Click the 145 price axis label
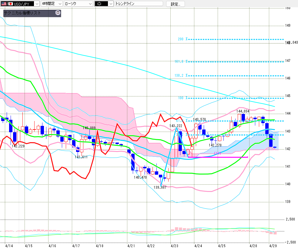298x249 pixels. click(x=288, y=96)
